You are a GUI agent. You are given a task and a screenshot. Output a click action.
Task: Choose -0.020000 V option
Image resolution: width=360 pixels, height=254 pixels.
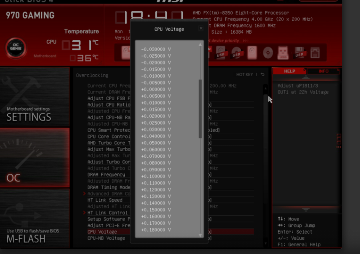(x=156, y=63)
